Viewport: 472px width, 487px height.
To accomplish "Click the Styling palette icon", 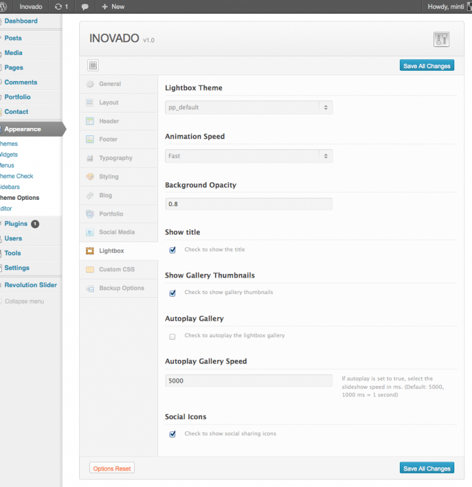I will pos(90,176).
